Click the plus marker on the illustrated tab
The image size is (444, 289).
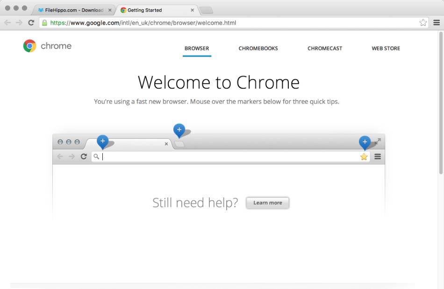(102, 141)
